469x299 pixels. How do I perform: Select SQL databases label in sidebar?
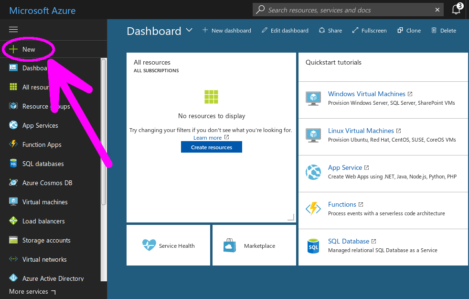(x=43, y=164)
